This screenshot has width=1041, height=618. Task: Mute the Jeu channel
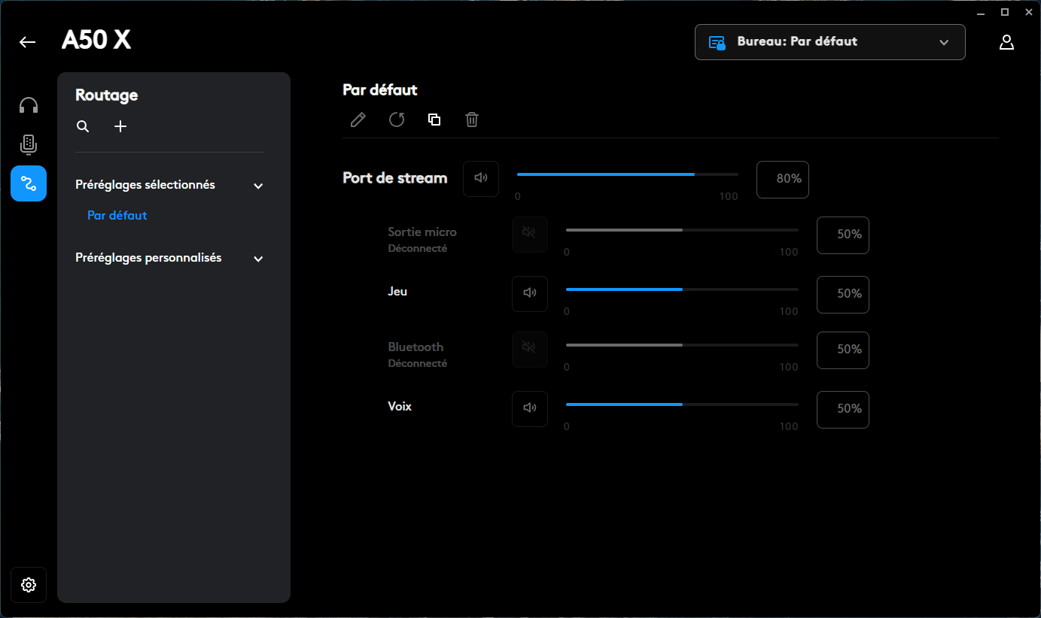tap(530, 293)
